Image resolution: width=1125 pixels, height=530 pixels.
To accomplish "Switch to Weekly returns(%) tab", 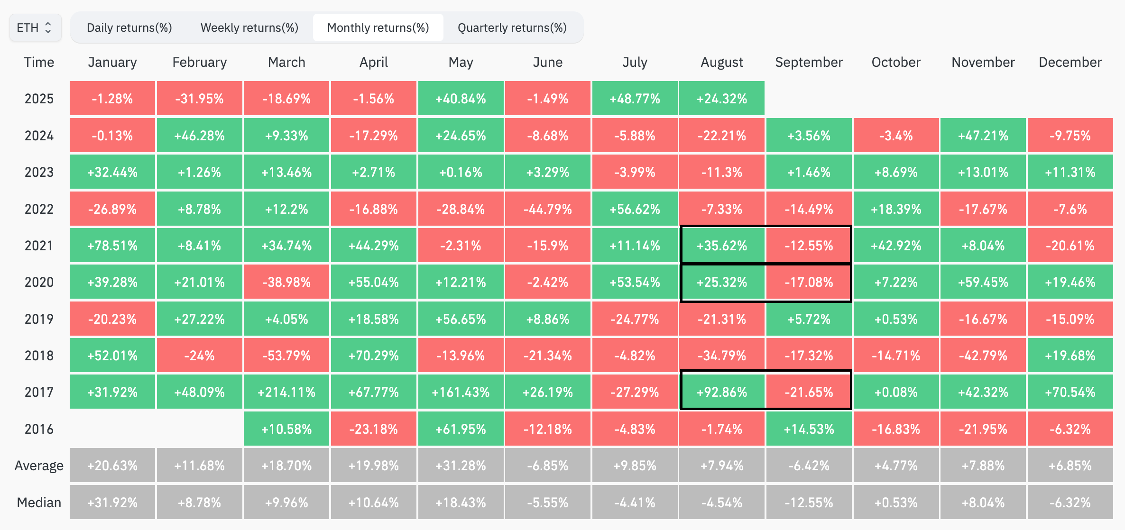I will pos(249,27).
